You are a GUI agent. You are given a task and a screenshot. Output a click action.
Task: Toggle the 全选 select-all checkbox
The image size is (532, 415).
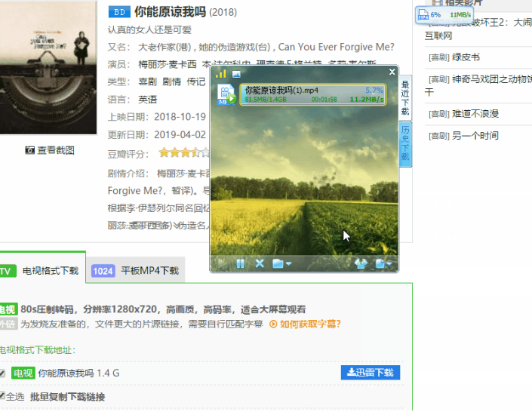2,395
